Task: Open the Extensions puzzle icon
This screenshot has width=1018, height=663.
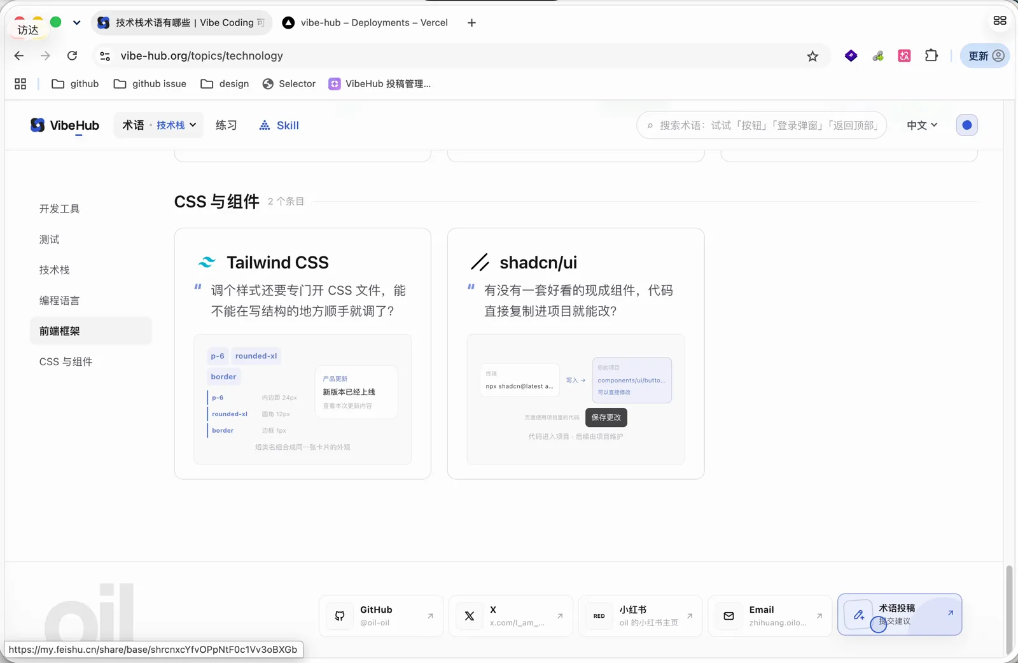Action: click(931, 56)
